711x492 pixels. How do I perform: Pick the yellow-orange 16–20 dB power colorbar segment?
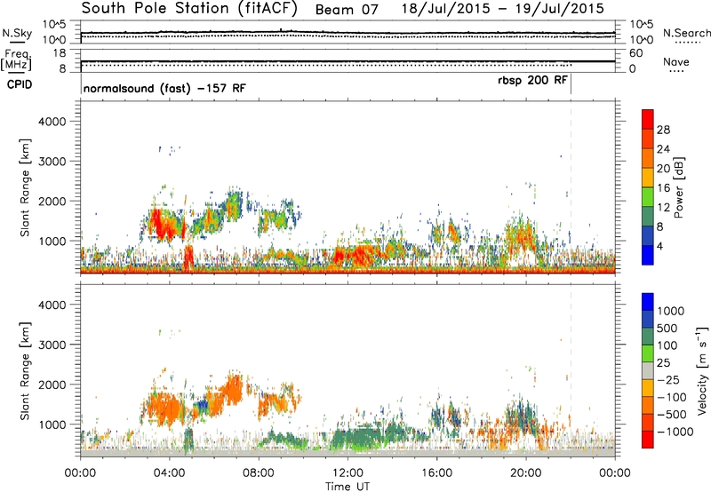pyautogui.click(x=648, y=178)
